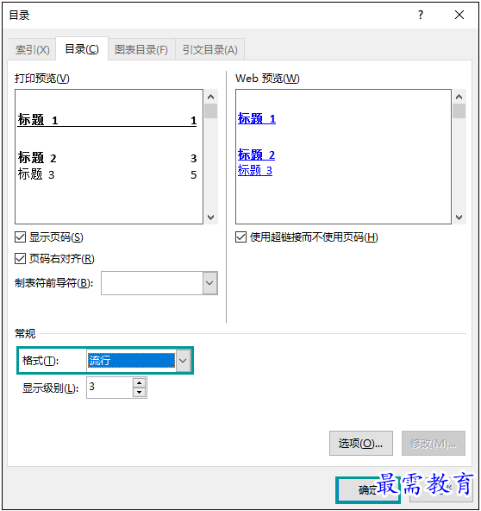The image size is (481, 511).
Task: Click scrollbar thumb in 打印预览 pane
Action: [x=211, y=110]
